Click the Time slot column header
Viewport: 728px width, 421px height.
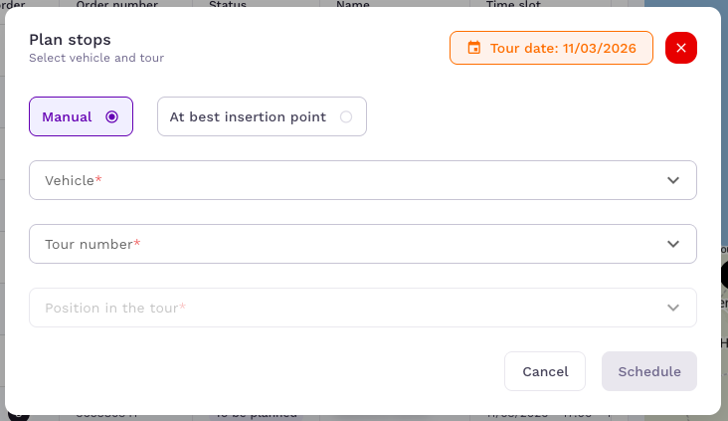pos(513,4)
